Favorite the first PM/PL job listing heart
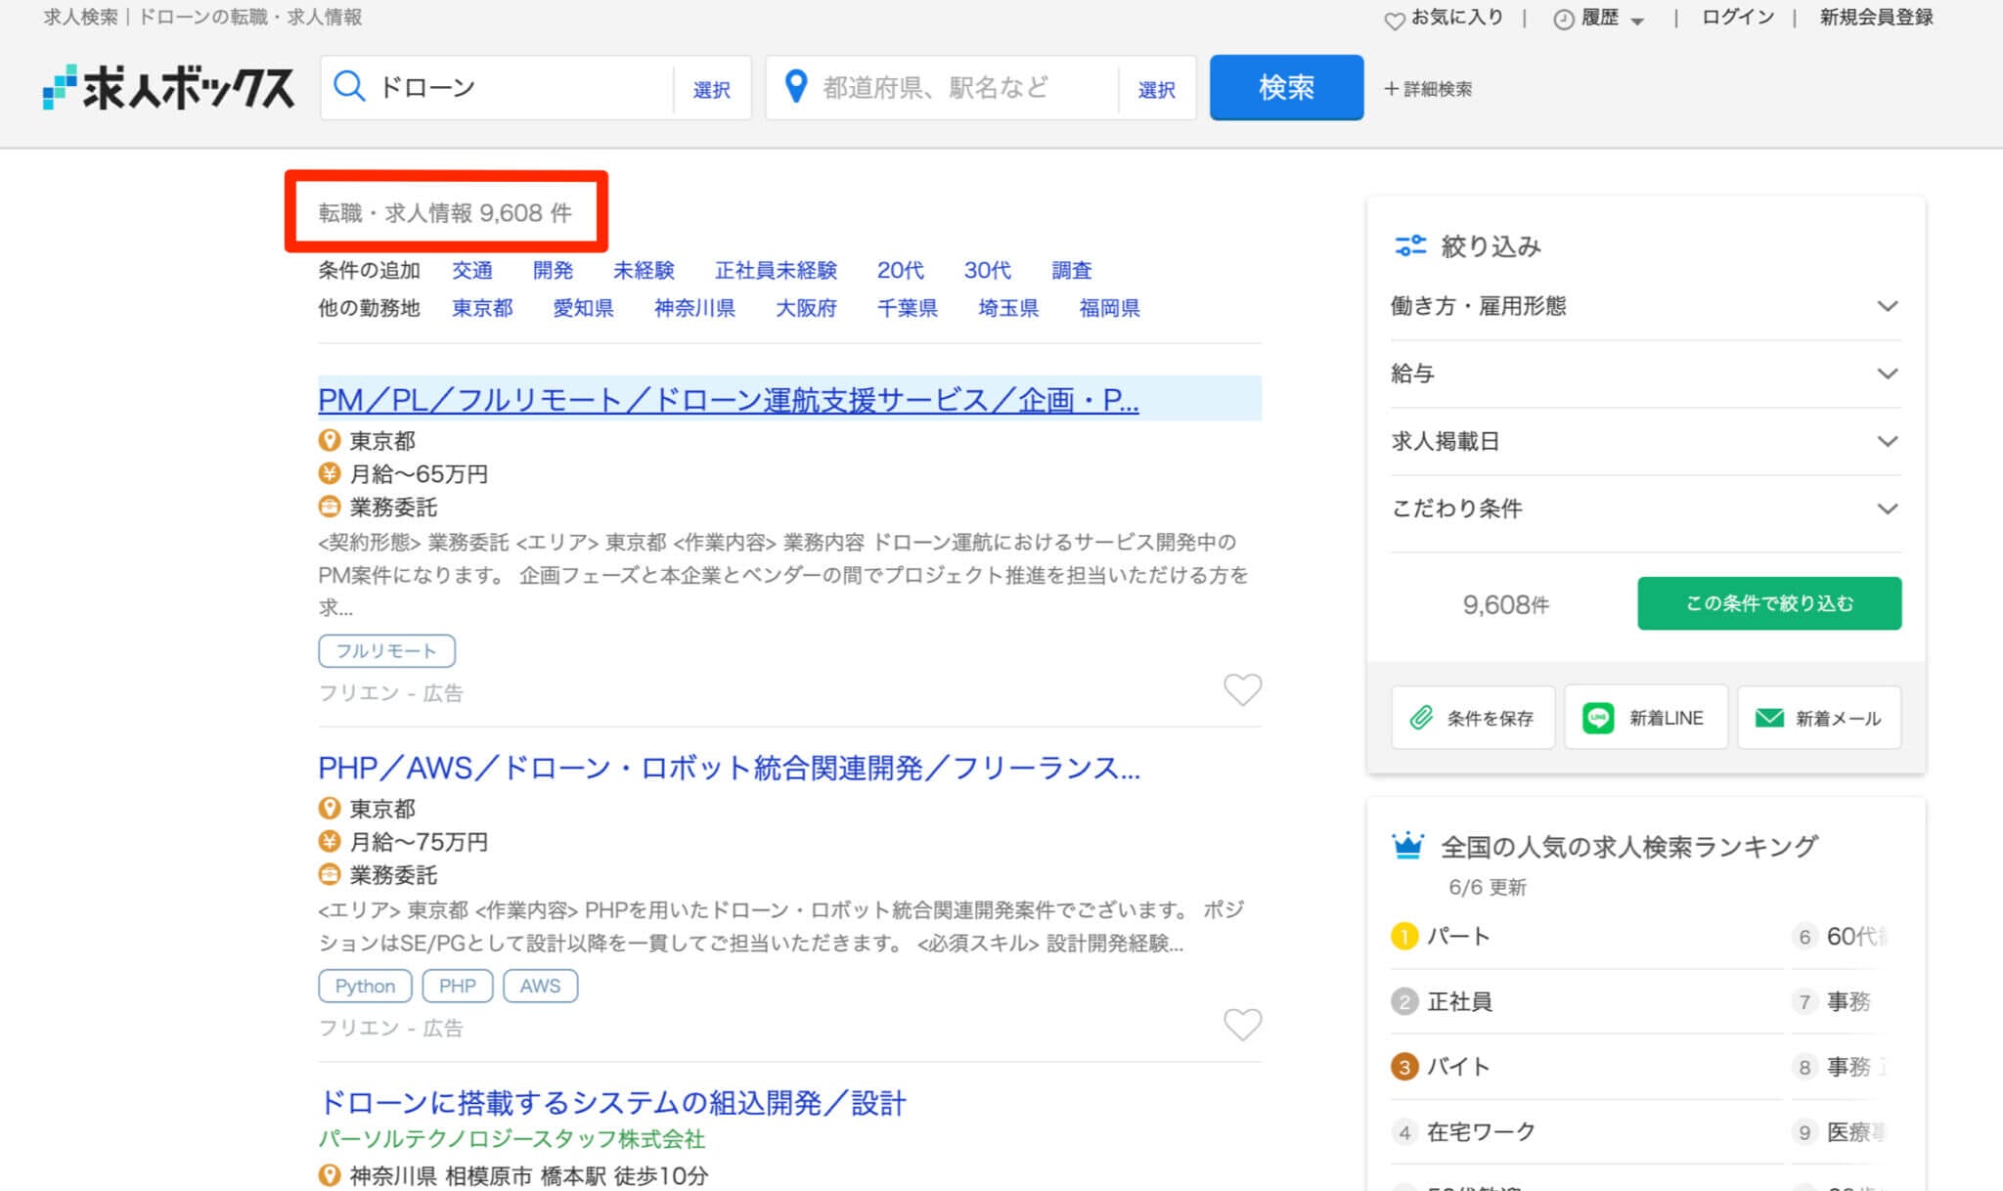Screen dimensions: 2003x1191 click(1242, 689)
